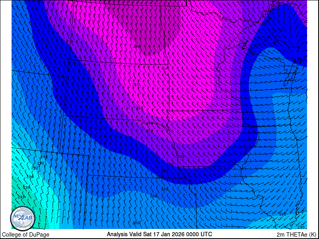
Task: Click the 272 contour label
Action: pyautogui.click(x=150, y=131)
